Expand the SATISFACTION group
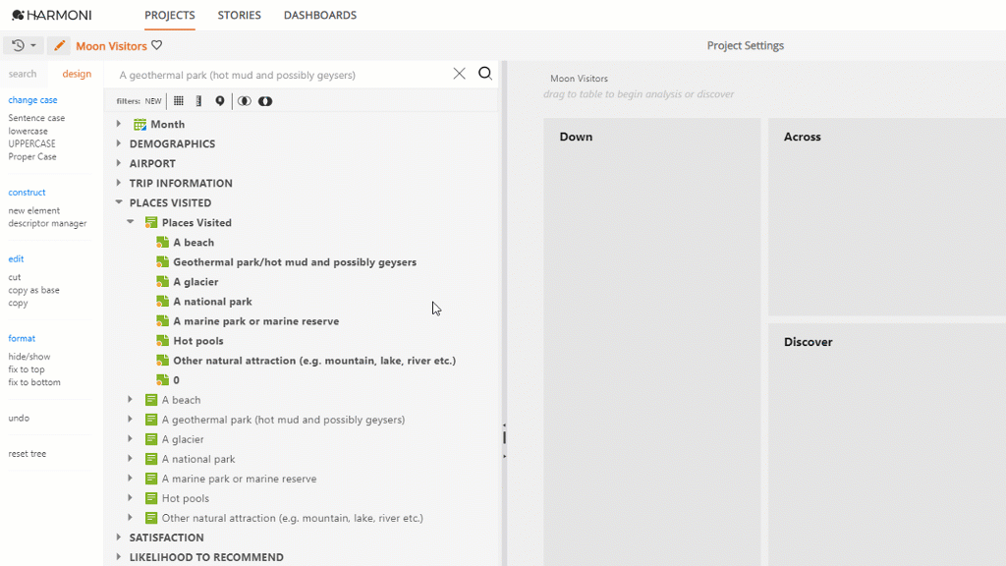Screen dimensions: 1006x566 119,538
